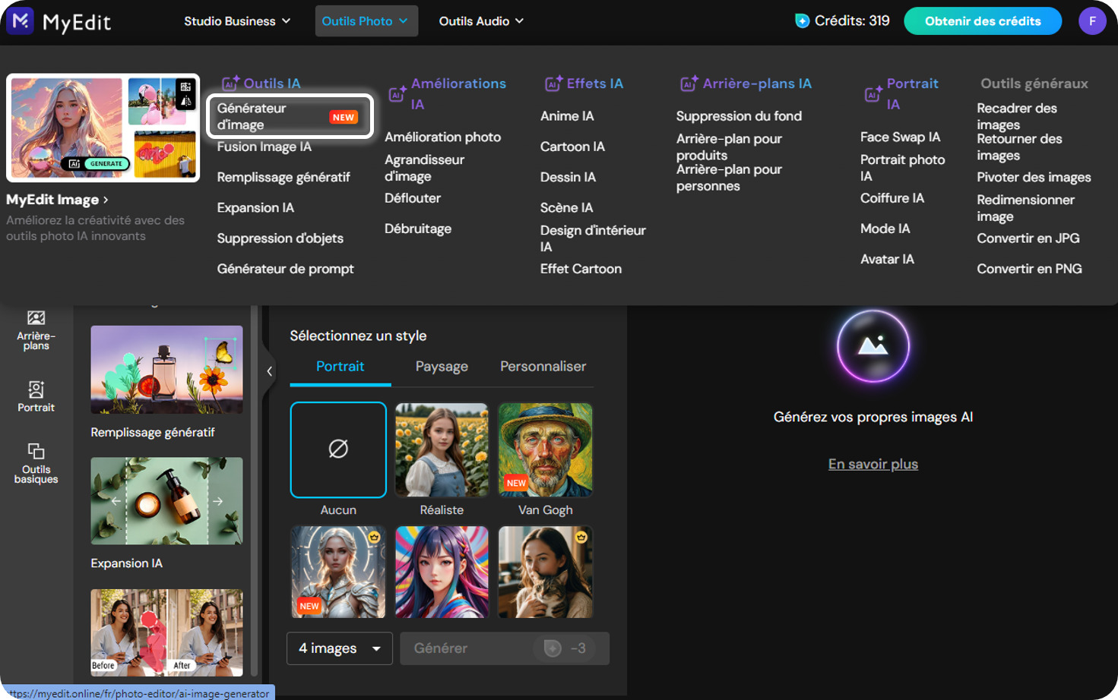Select the Réaliste style thumbnail
Image resolution: width=1118 pixels, height=700 pixels.
pyautogui.click(x=442, y=449)
